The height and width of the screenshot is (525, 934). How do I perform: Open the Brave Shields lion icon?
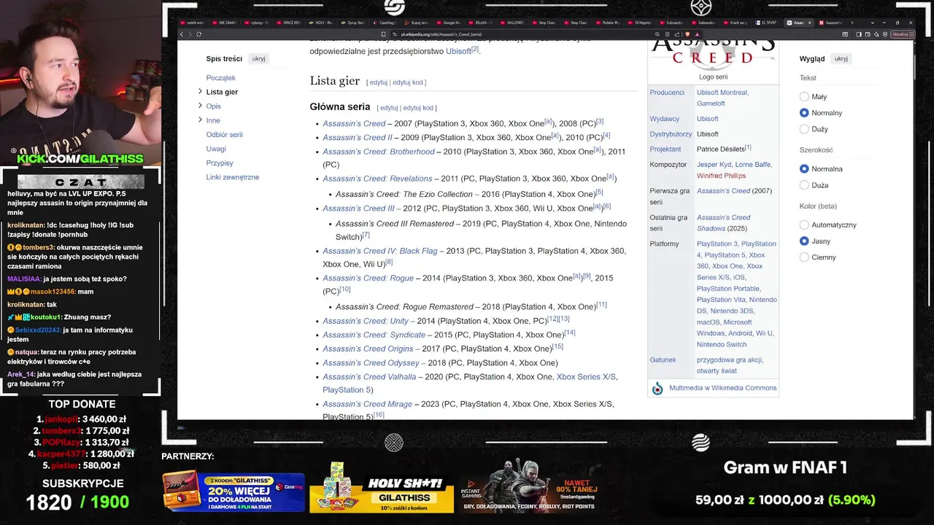pyautogui.click(x=687, y=34)
